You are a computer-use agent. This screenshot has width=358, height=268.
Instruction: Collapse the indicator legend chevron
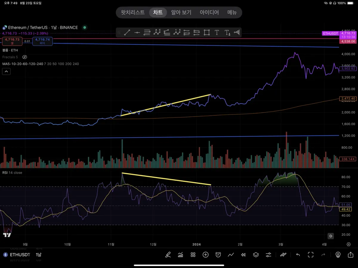click(6, 71)
